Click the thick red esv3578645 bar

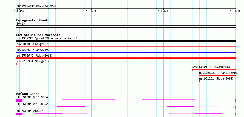(x=126, y=58)
